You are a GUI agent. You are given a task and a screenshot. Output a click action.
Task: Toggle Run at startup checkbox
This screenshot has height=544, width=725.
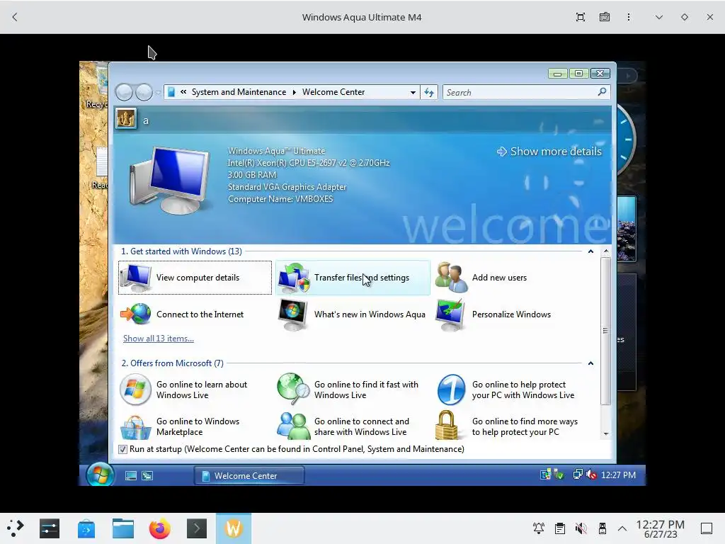pyautogui.click(x=122, y=449)
